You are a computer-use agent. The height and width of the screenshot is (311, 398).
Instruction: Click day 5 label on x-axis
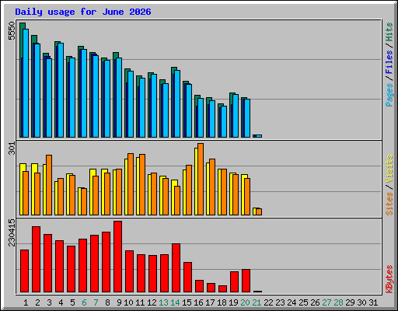coord(72,302)
